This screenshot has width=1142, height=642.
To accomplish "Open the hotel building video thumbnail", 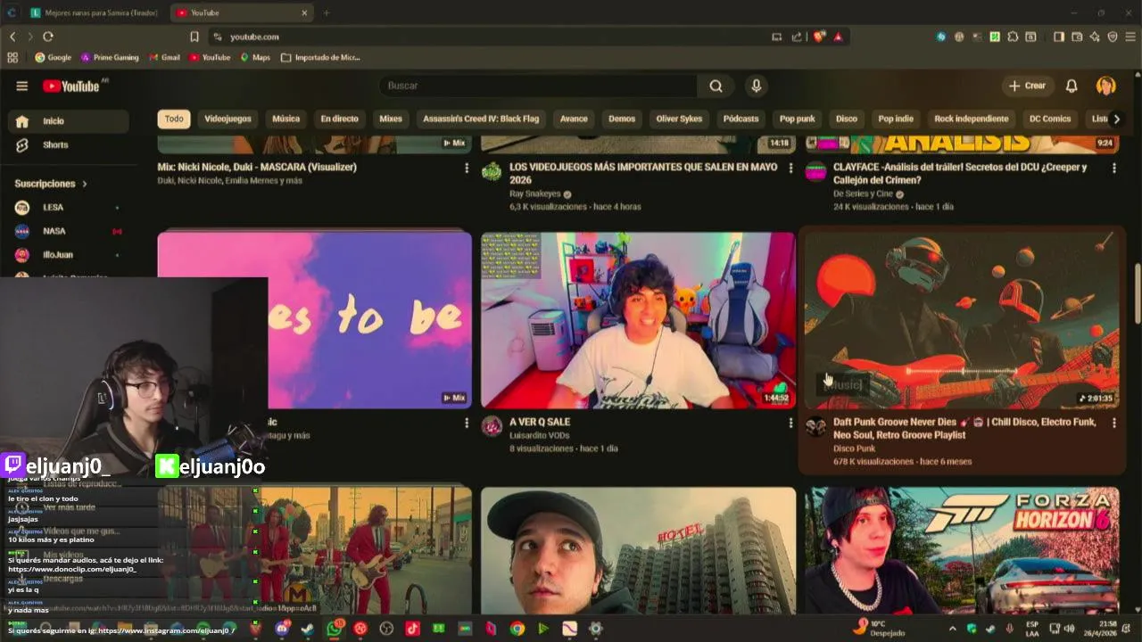I will pyautogui.click(x=638, y=551).
